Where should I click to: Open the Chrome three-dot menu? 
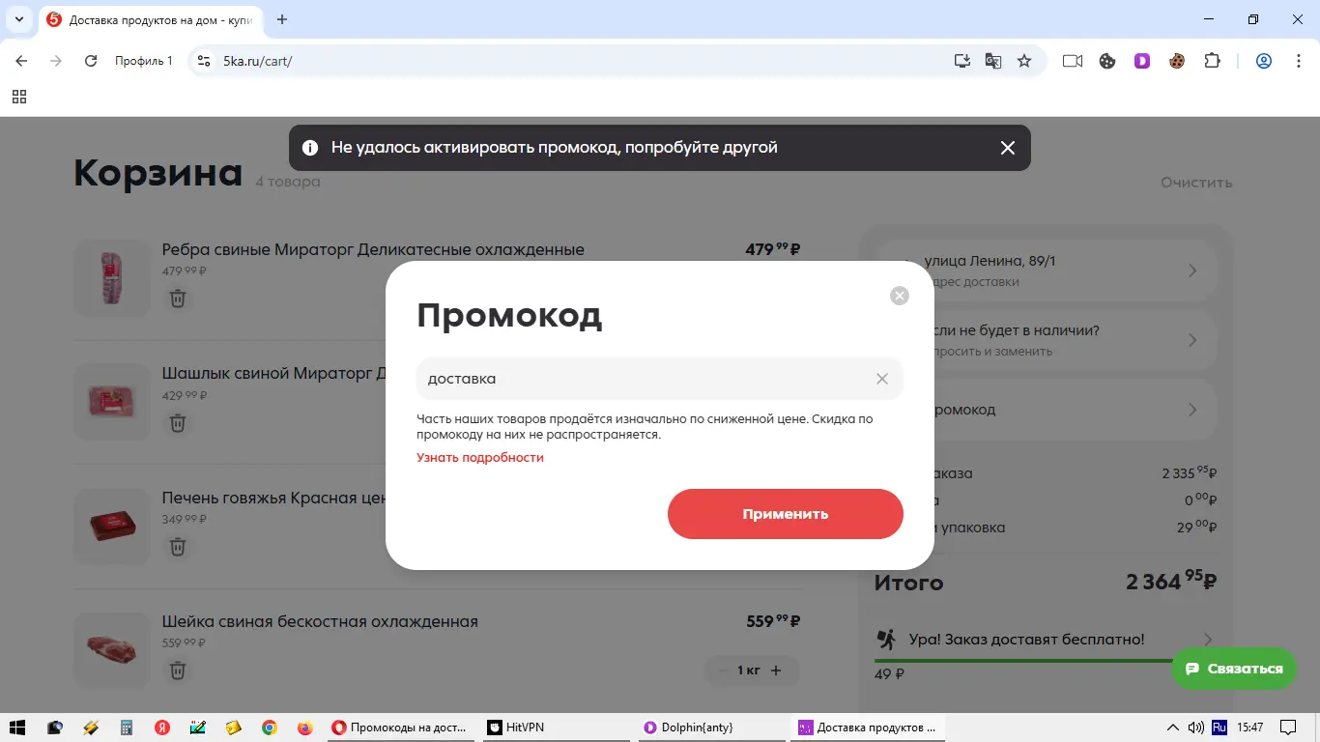tap(1297, 61)
